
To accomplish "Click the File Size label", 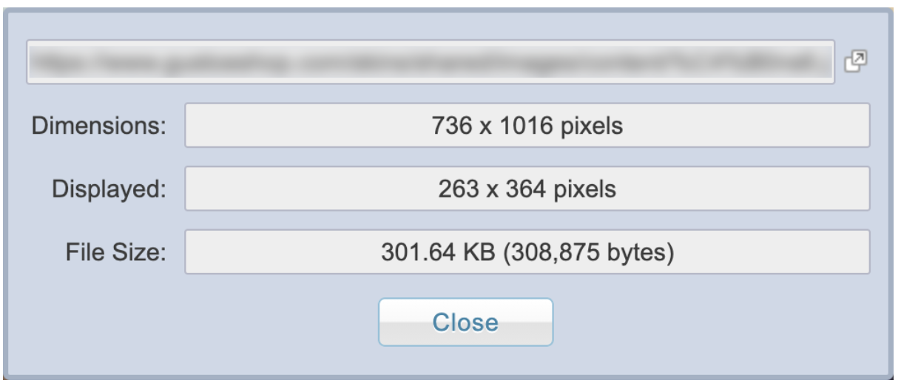I will [118, 253].
